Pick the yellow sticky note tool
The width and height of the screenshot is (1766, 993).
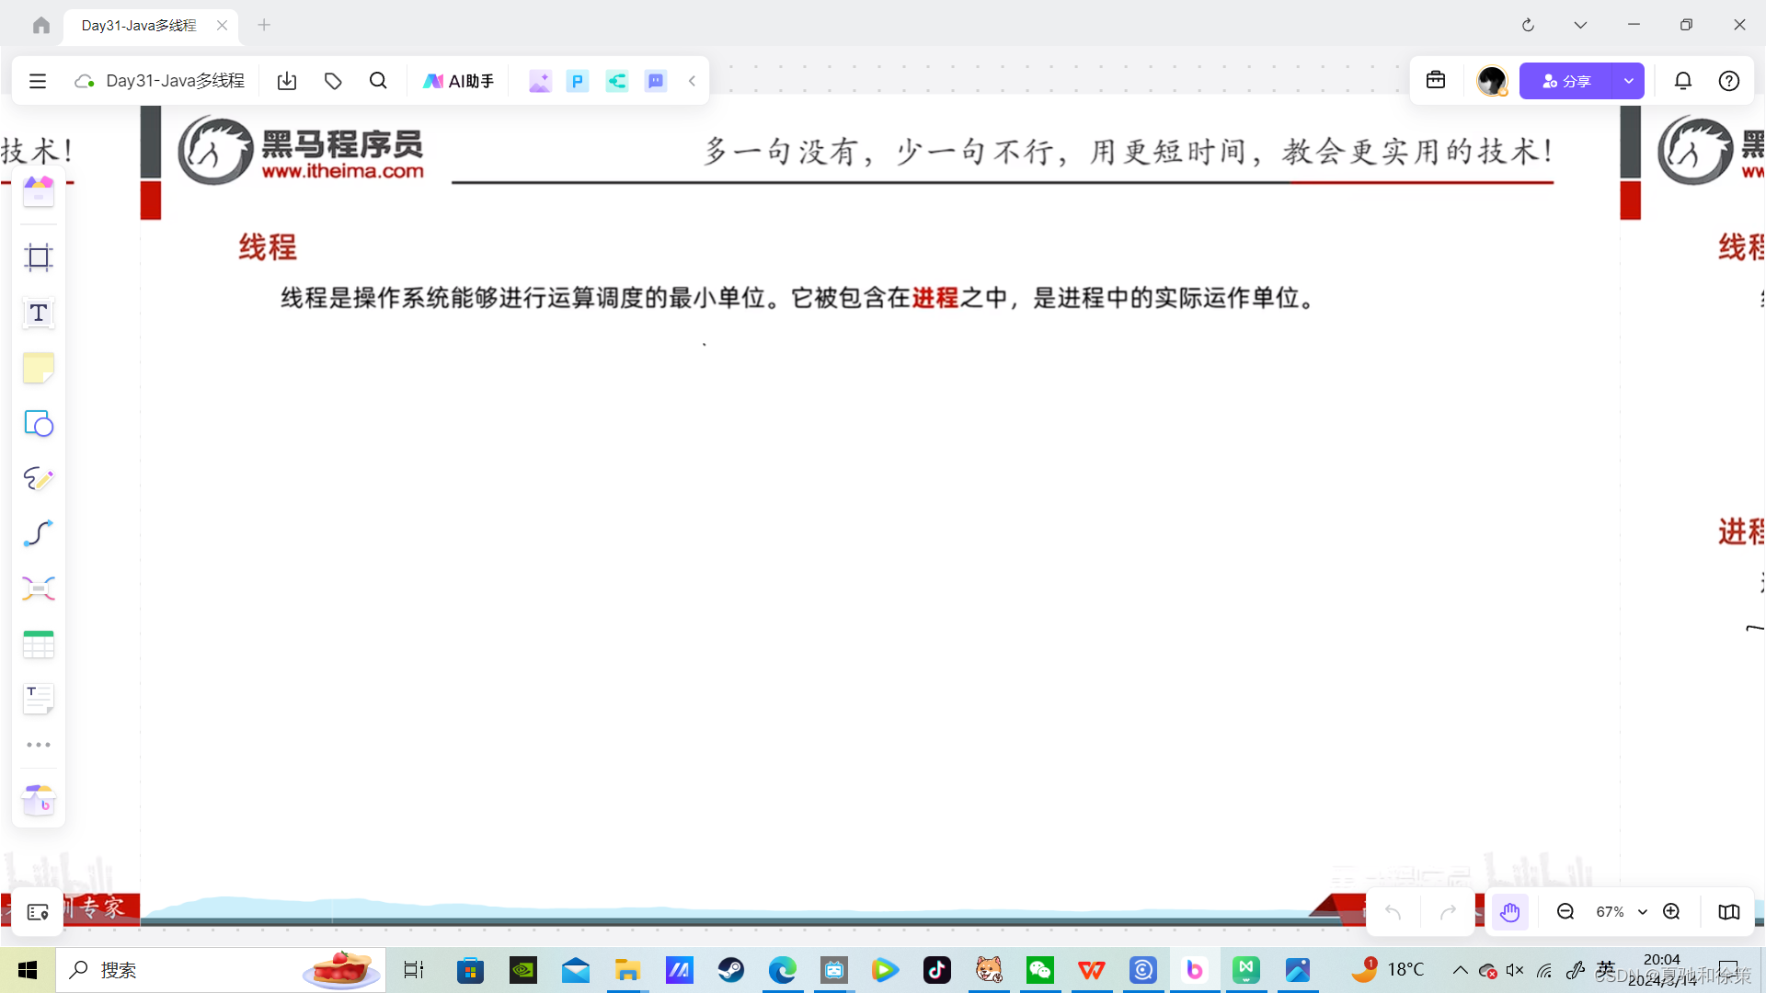(x=38, y=369)
